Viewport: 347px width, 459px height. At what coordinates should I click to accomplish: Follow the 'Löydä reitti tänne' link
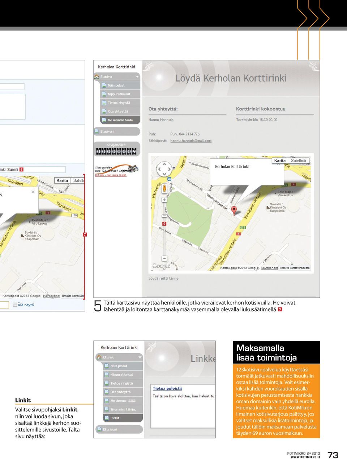[163, 279]
